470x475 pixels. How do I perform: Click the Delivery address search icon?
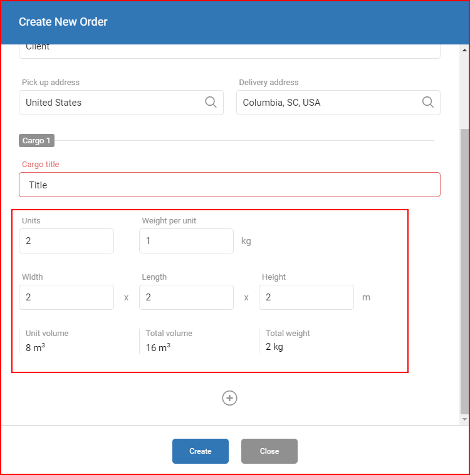click(428, 102)
